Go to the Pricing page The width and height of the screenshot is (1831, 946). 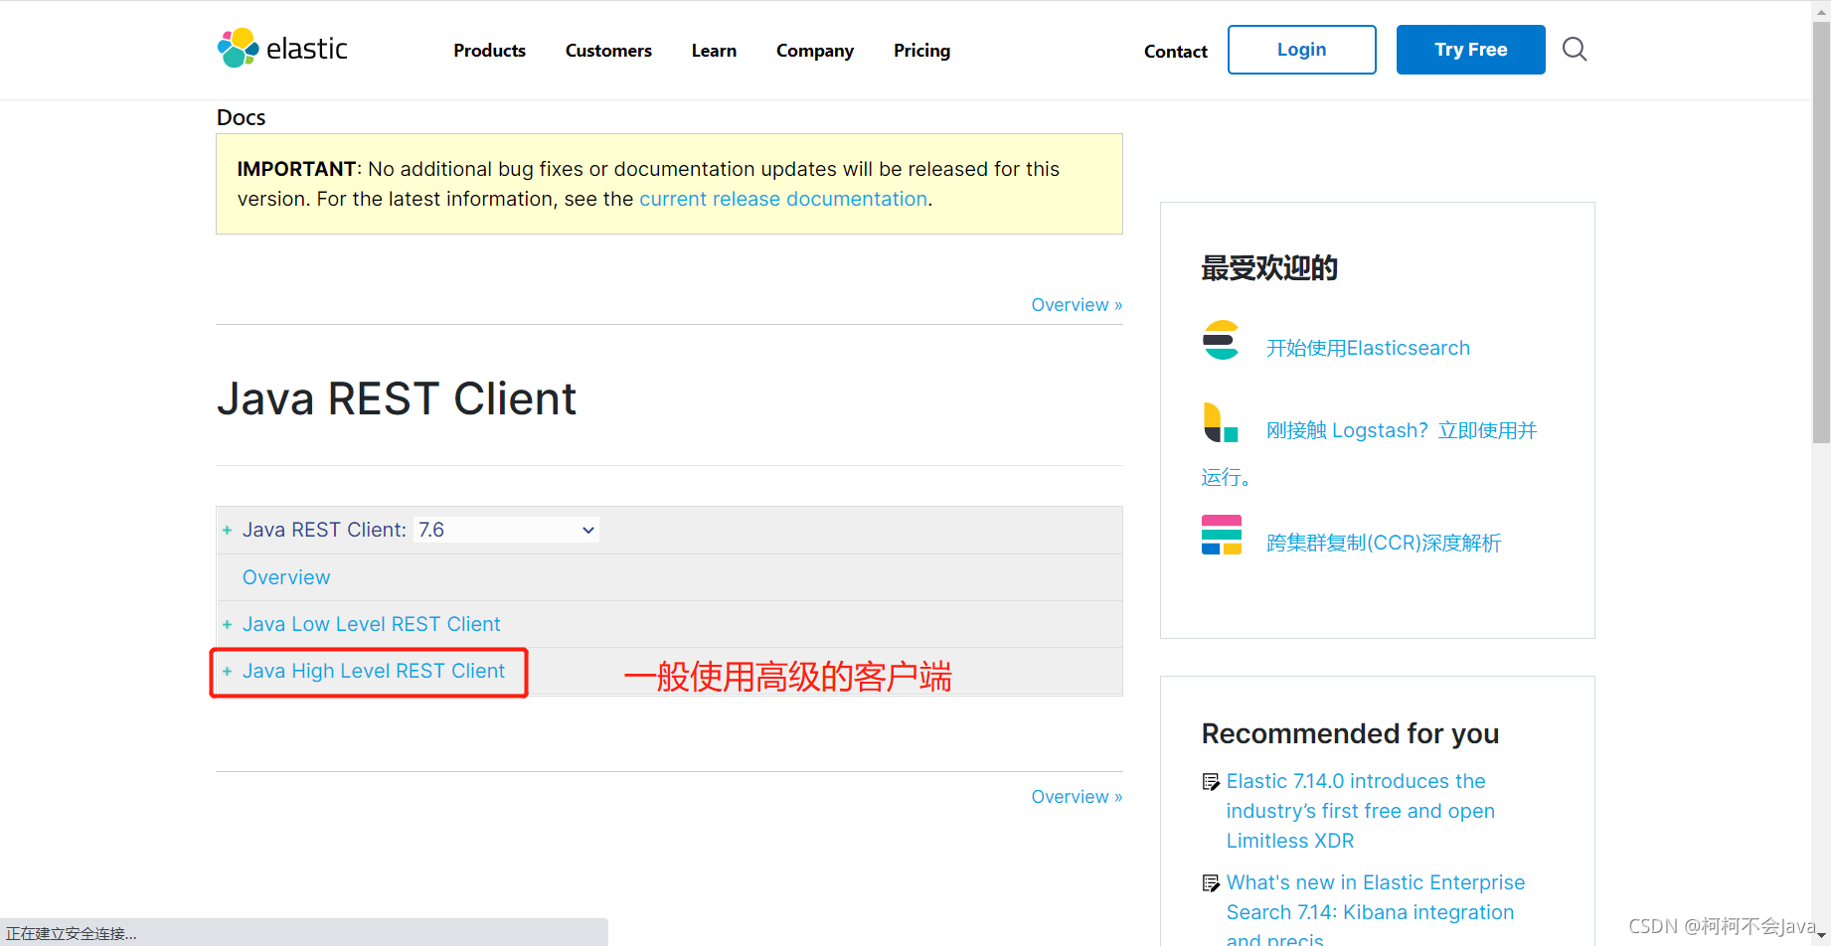921,51
